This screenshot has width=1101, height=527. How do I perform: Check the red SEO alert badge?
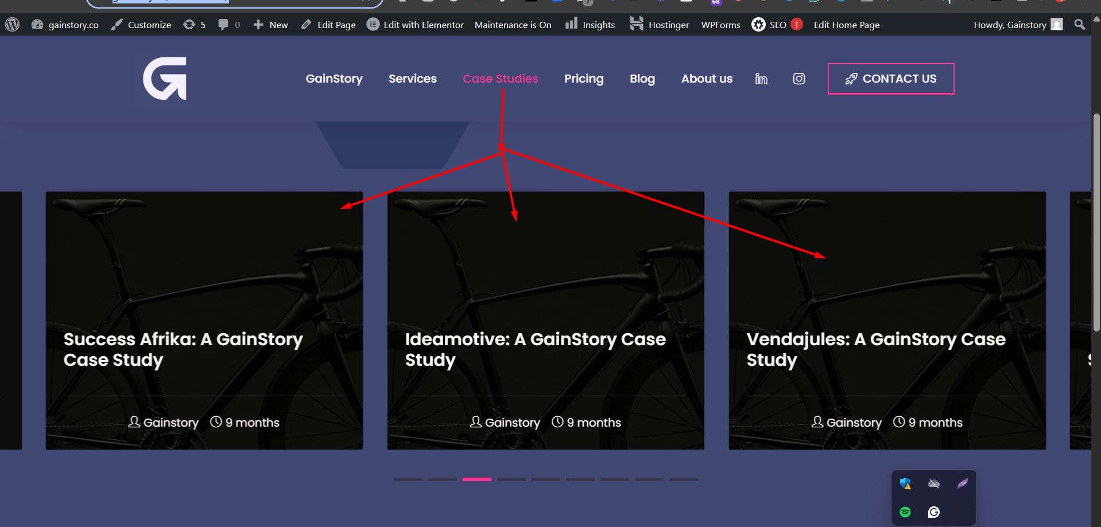click(797, 24)
